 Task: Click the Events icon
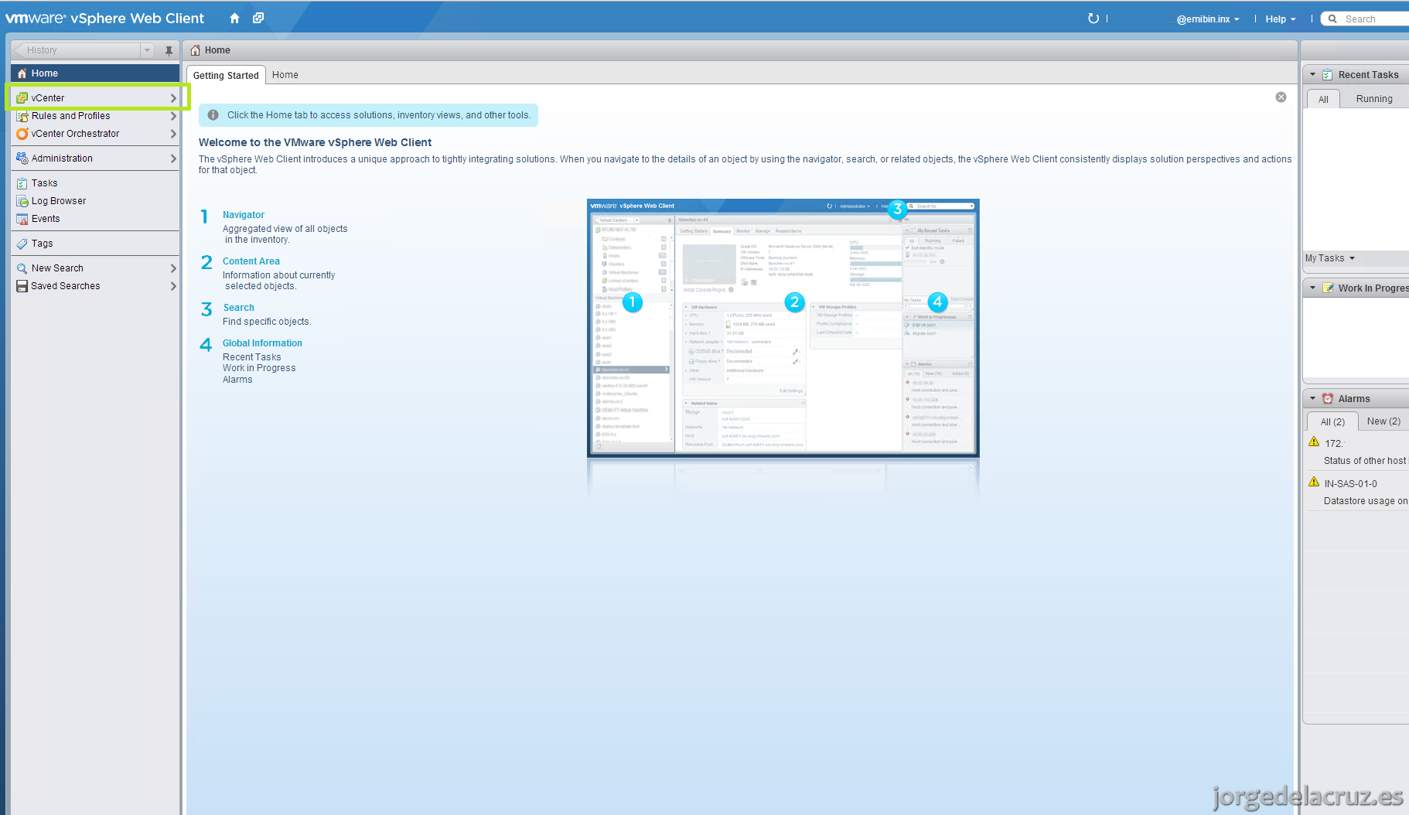22,219
